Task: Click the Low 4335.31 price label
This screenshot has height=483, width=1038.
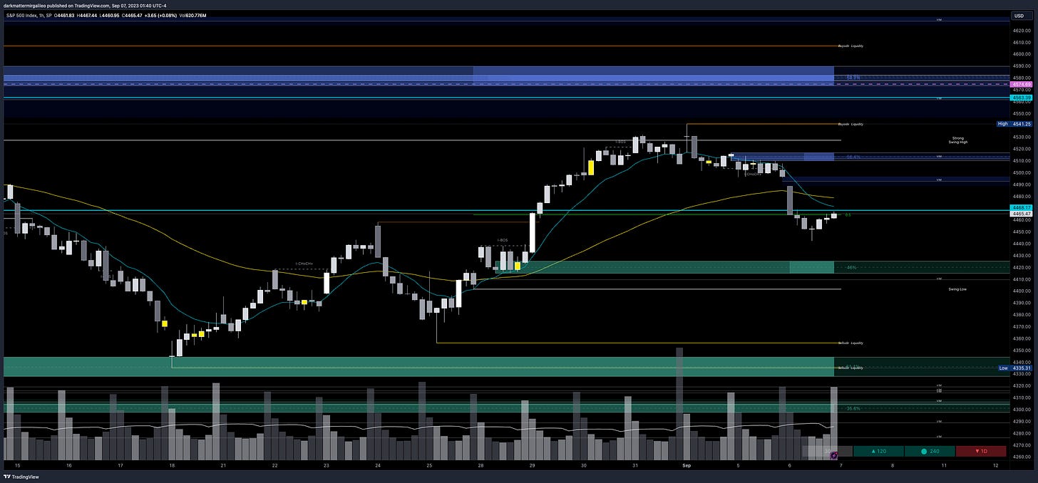Action: [x=1014, y=368]
